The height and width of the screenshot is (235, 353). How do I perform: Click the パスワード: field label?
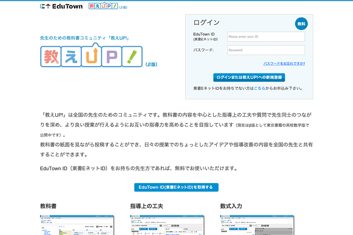204,50
